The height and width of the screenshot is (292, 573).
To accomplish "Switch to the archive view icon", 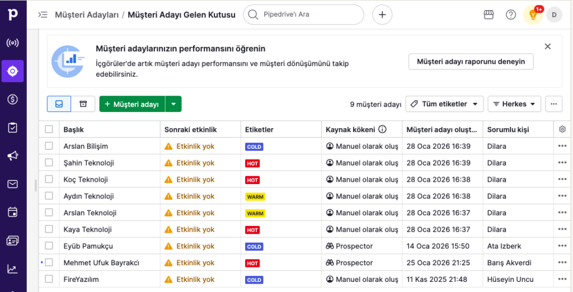I will (x=83, y=104).
